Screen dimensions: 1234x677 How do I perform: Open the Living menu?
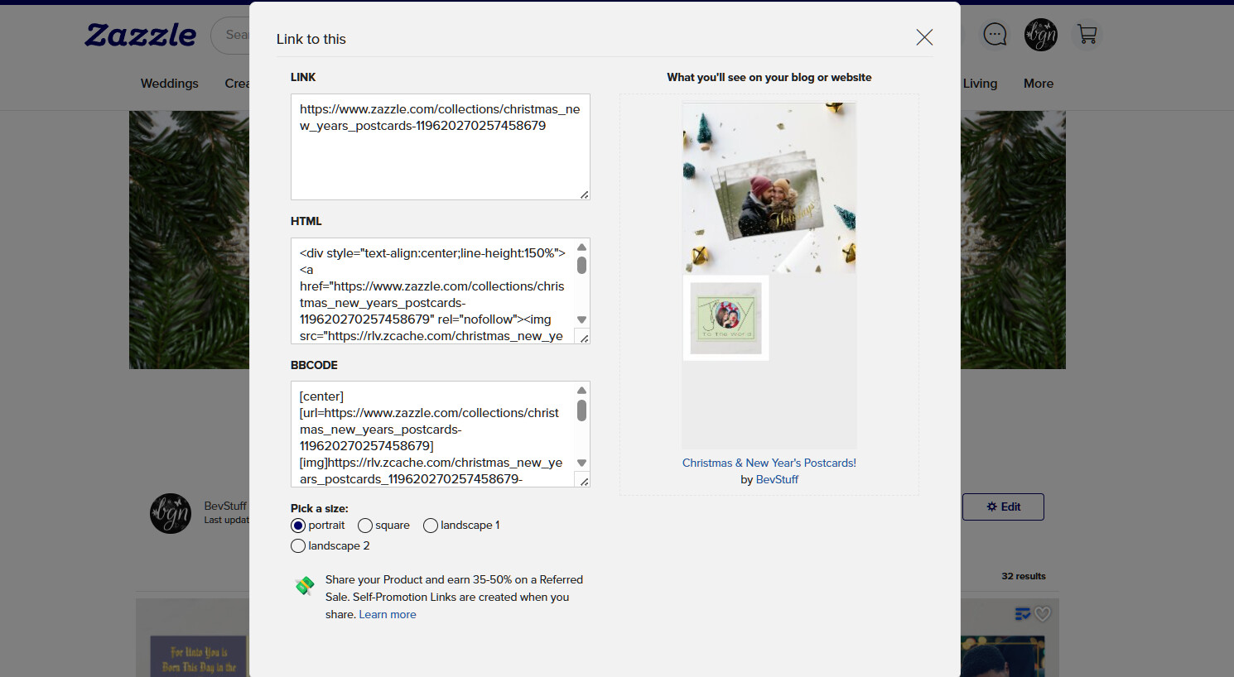(980, 83)
